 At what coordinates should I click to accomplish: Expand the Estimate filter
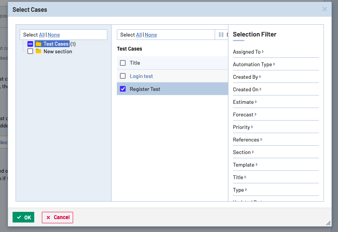tap(245, 102)
